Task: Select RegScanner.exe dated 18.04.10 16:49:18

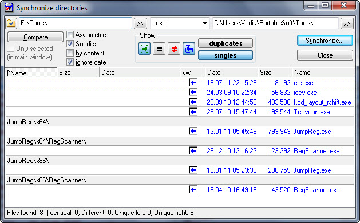Action: pos(317,190)
